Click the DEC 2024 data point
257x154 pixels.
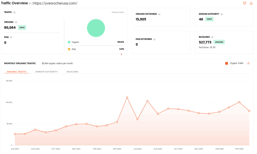click(x=199, y=113)
